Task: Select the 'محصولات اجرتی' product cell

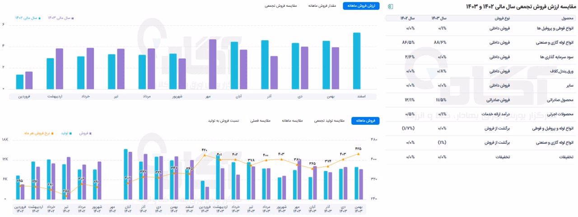Action: click(x=560, y=114)
